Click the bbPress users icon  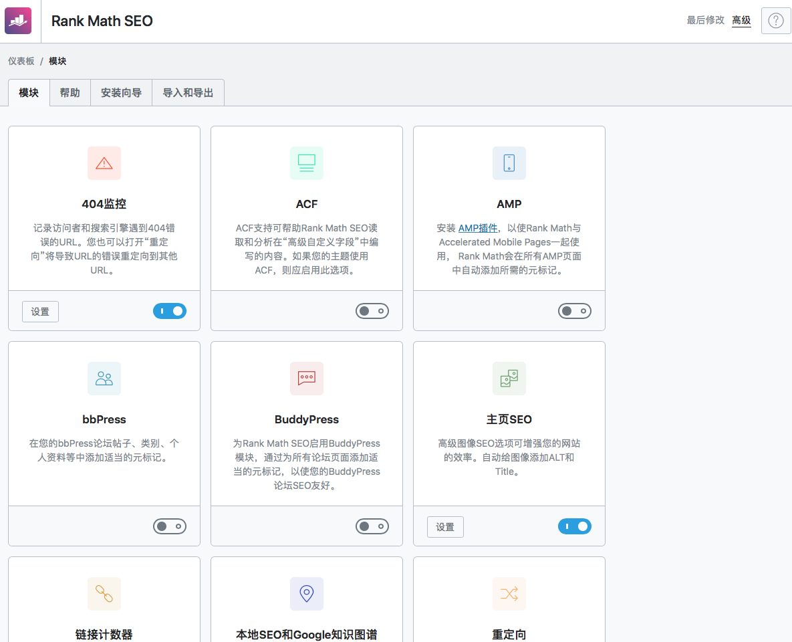(x=104, y=379)
